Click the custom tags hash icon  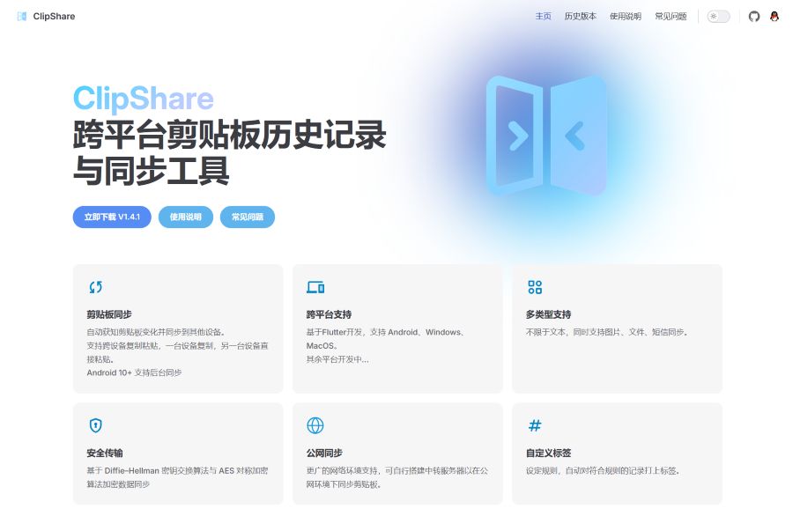[x=535, y=426]
